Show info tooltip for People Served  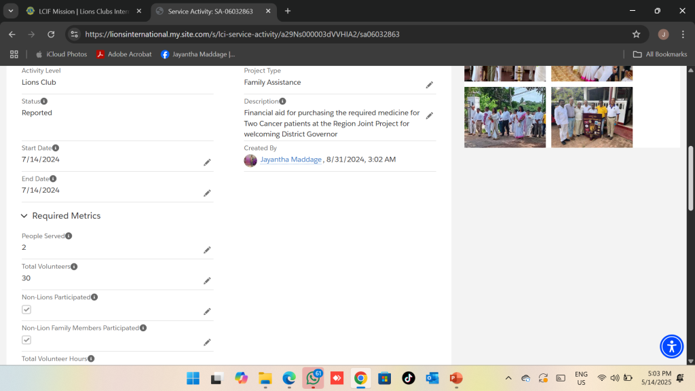tap(69, 236)
